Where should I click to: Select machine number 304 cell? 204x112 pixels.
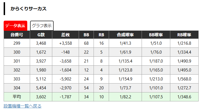17,88
